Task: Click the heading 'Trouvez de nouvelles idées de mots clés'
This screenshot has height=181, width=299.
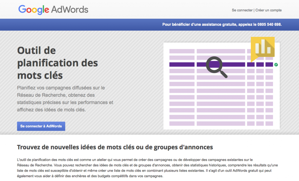Action: coord(116,147)
